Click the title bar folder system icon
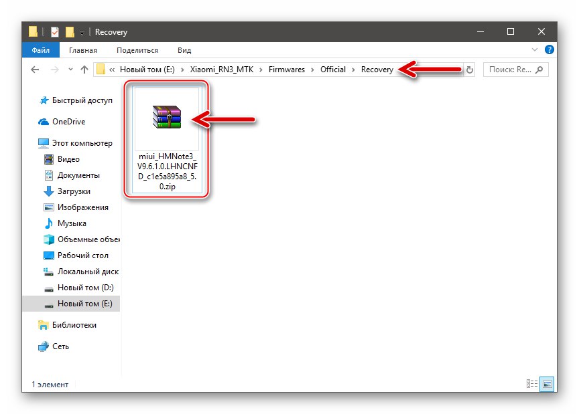 click(33, 31)
